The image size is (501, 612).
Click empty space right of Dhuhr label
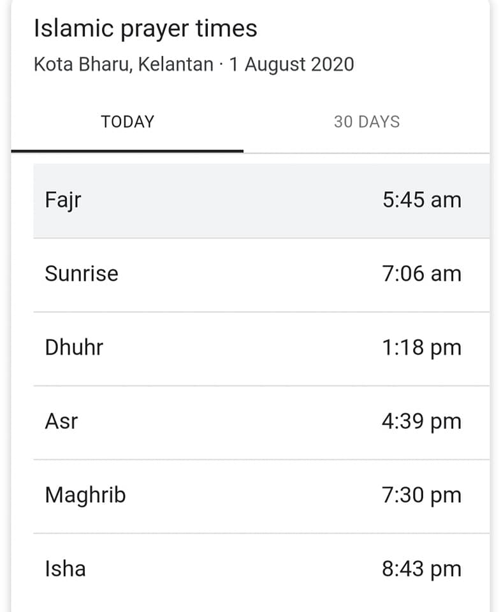[x=242, y=348]
